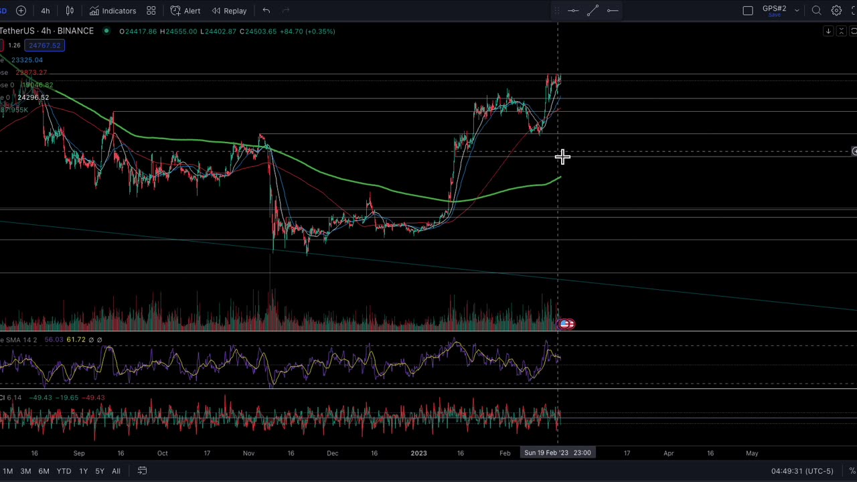This screenshot has height=482, width=857.
Task: Click the Dec label on time axis
Action: 332,453
